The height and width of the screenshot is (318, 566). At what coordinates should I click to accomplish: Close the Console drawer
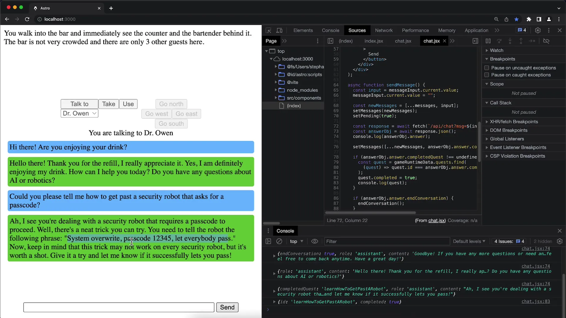pyautogui.click(x=560, y=231)
